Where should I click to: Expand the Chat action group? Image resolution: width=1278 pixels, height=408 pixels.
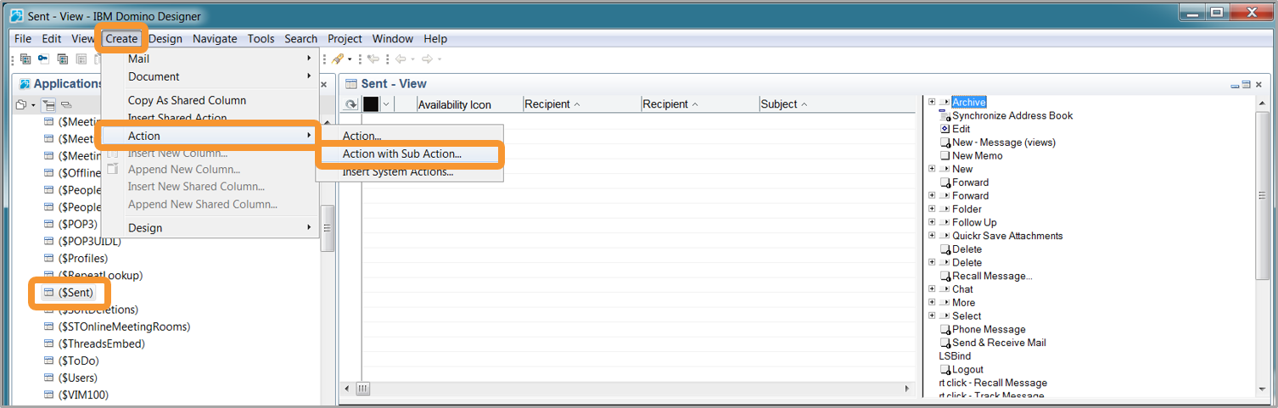point(932,289)
